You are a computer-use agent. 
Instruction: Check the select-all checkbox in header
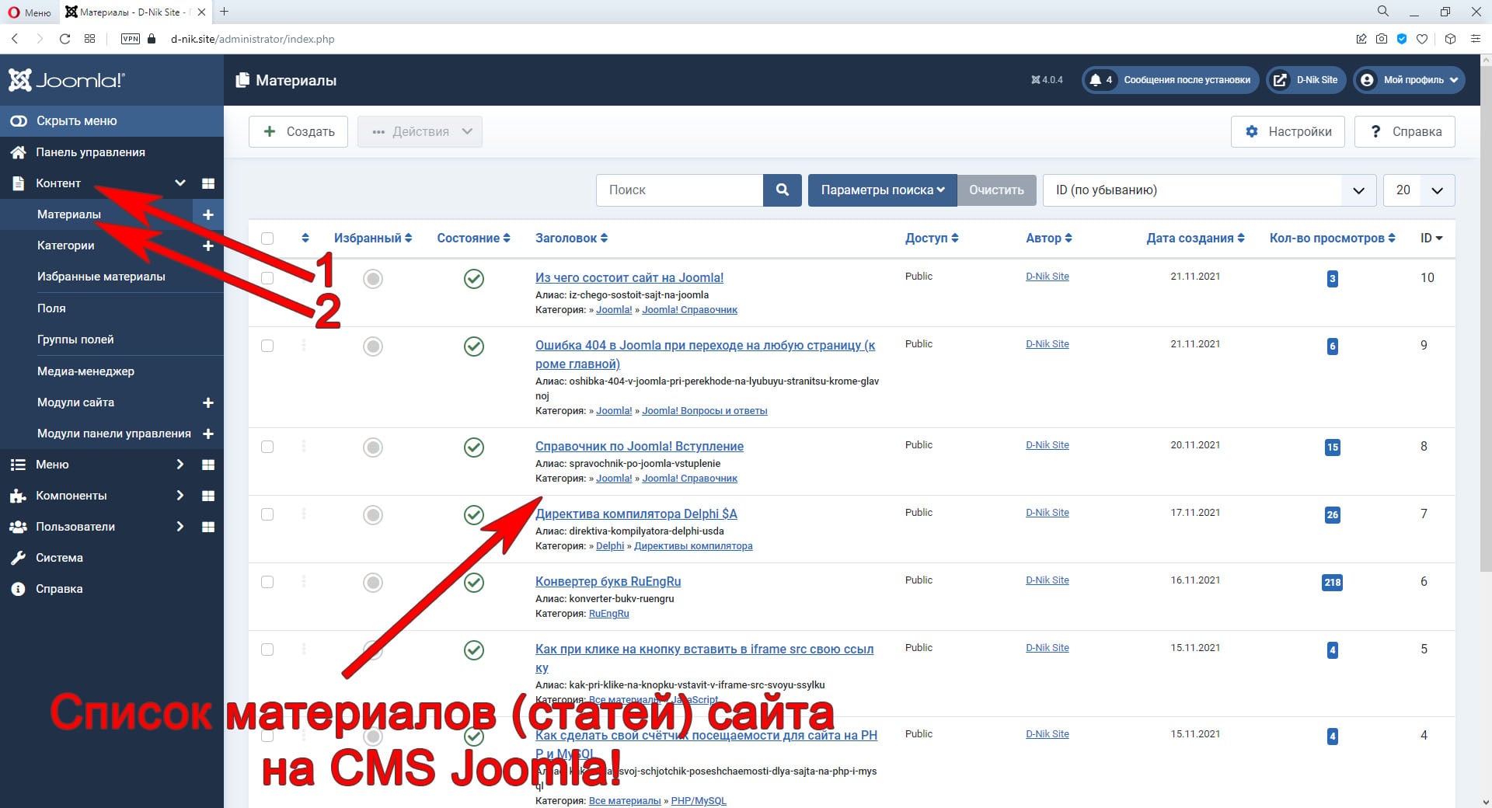(x=267, y=239)
